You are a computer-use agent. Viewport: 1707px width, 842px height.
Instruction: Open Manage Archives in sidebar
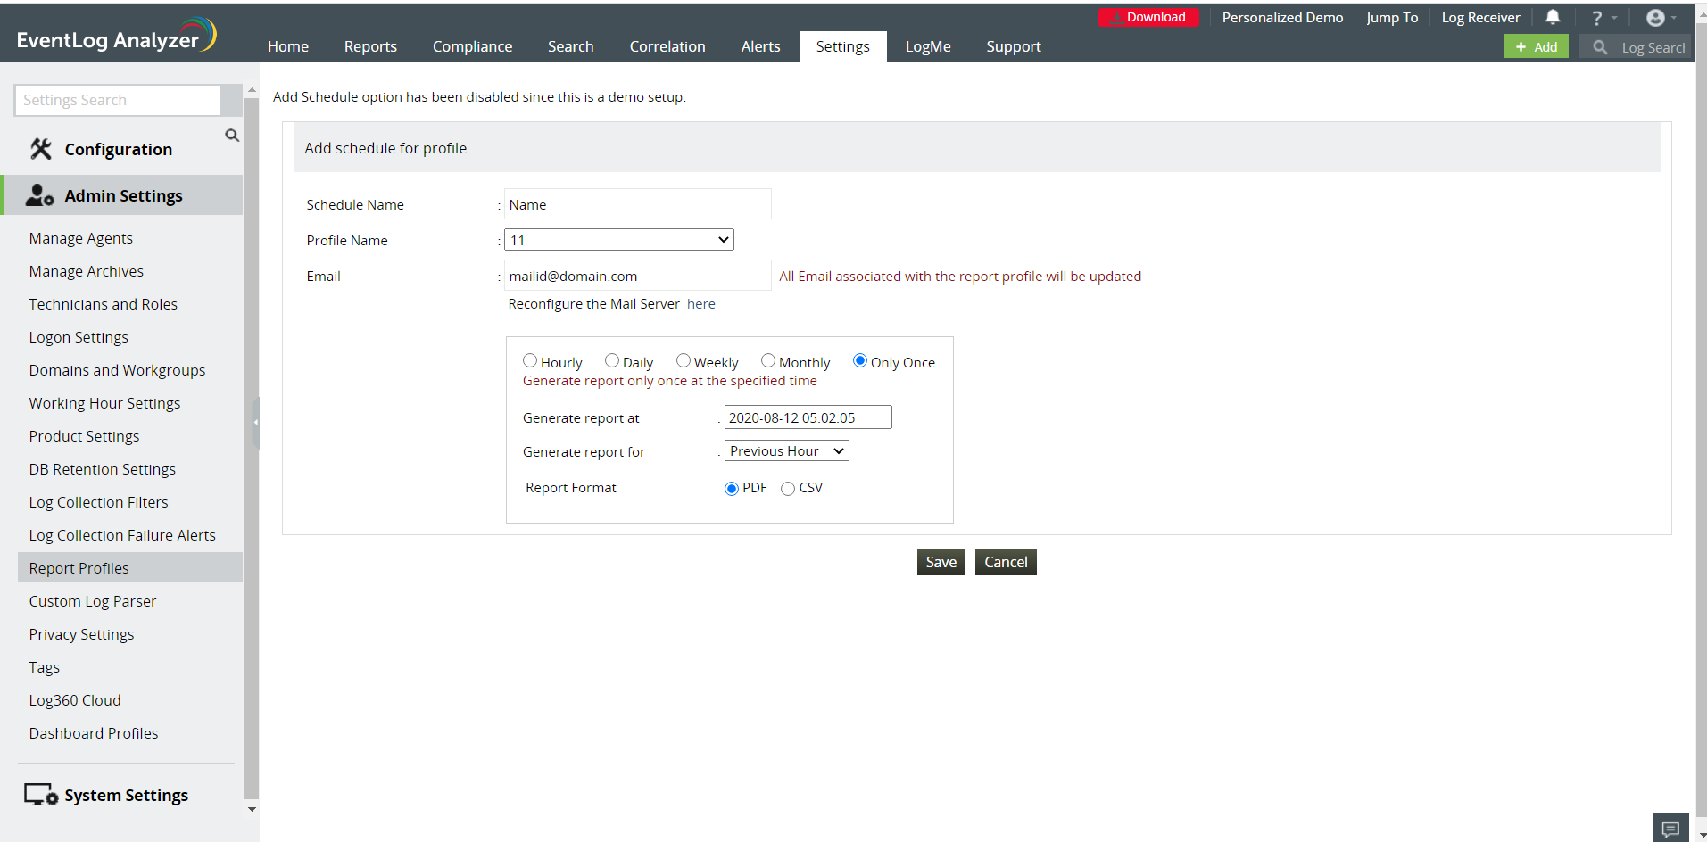(87, 271)
